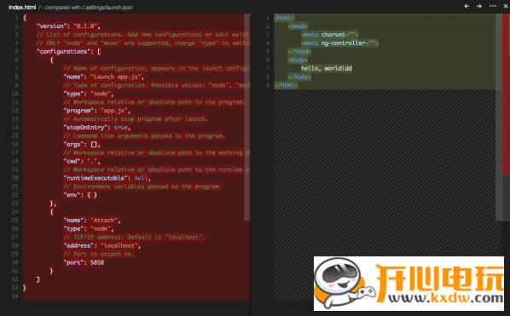Click the right pane vertical scrollbar
This screenshot has height=316, width=510.
point(499,117)
